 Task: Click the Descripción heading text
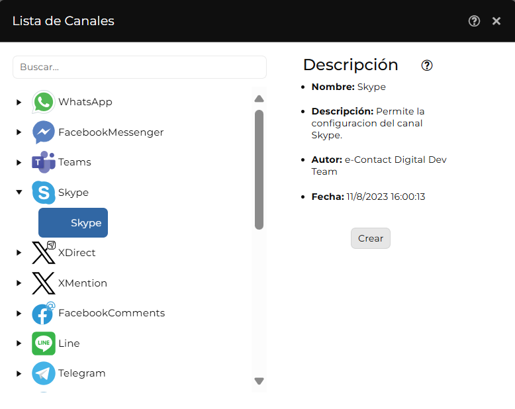[350, 65]
